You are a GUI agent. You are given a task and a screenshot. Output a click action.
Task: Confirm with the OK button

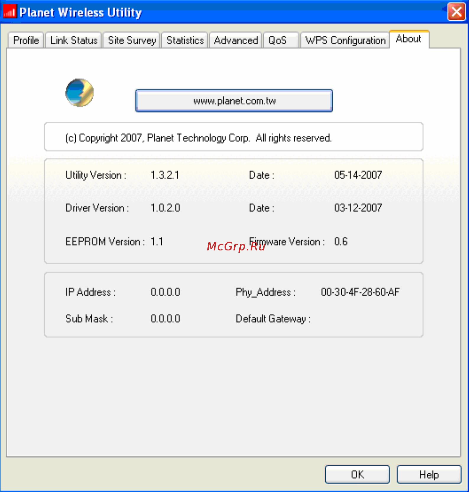coord(357,474)
